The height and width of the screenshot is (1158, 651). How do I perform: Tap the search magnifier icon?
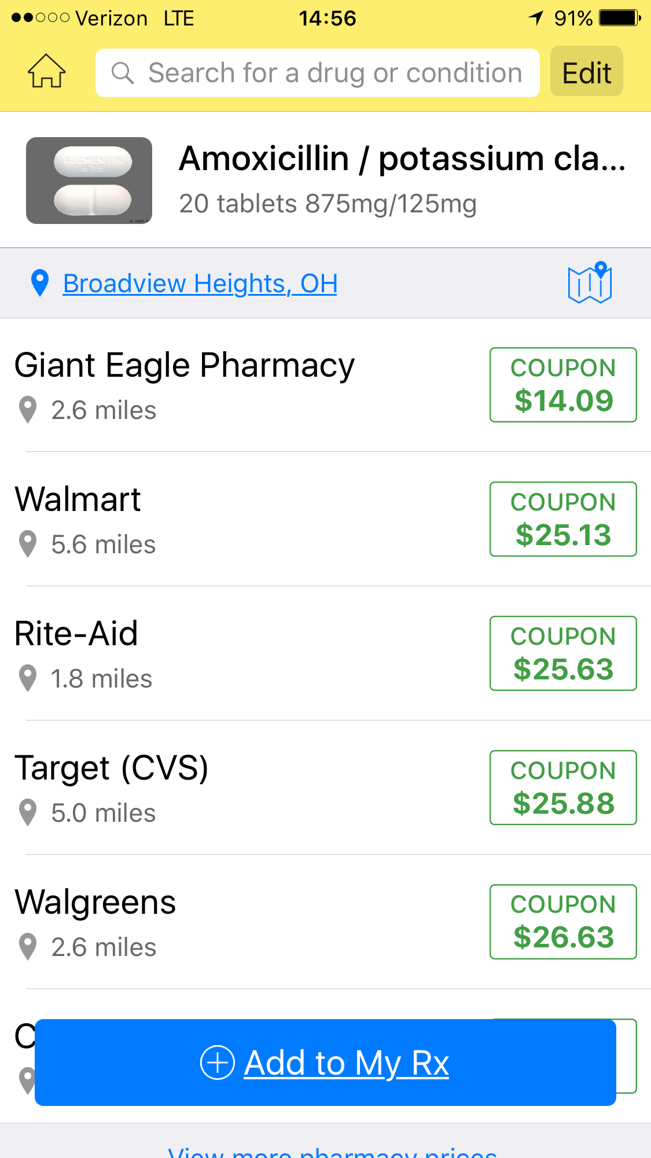[123, 73]
